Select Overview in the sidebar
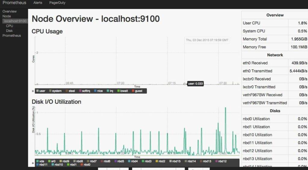Image resolution: width=308 pixels, height=170 pixels. point(9,11)
